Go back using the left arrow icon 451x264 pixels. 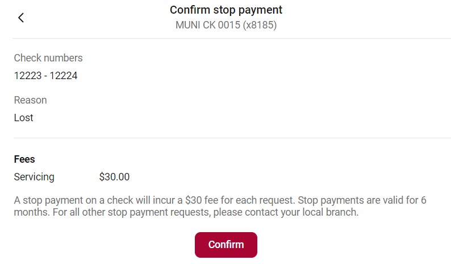click(x=21, y=18)
